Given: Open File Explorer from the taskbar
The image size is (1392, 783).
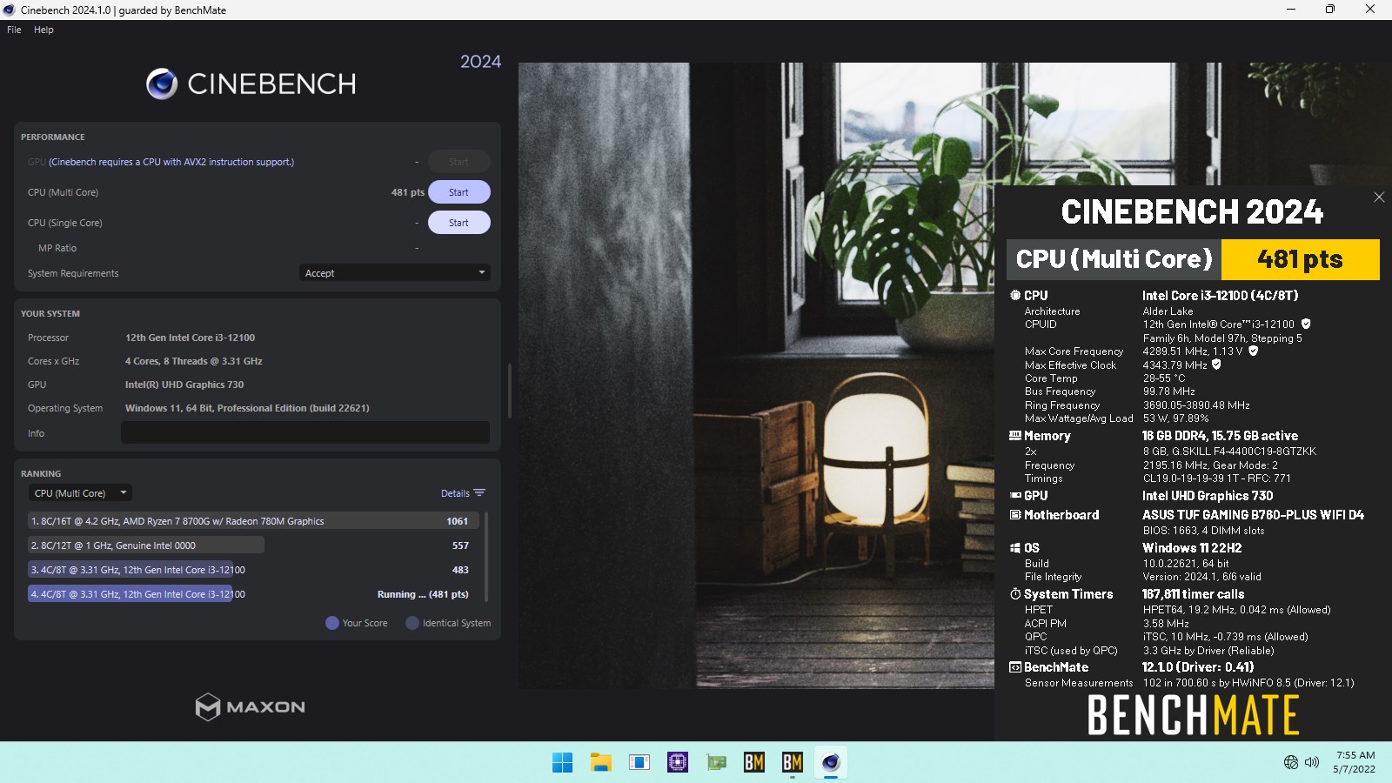Looking at the screenshot, I should click(x=600, y=762).
